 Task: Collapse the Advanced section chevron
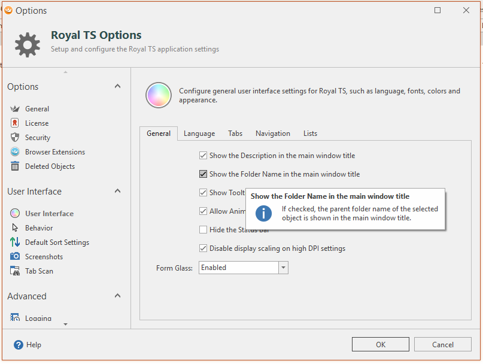point(117,296)
